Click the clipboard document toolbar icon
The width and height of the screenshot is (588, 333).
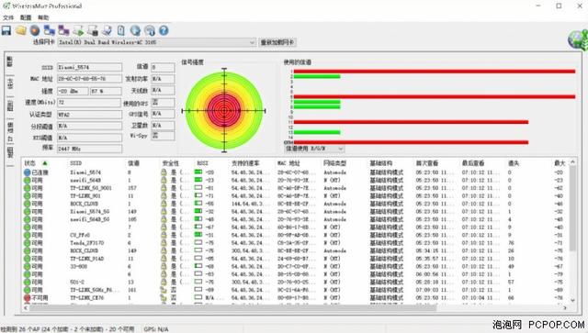(120, 30)
